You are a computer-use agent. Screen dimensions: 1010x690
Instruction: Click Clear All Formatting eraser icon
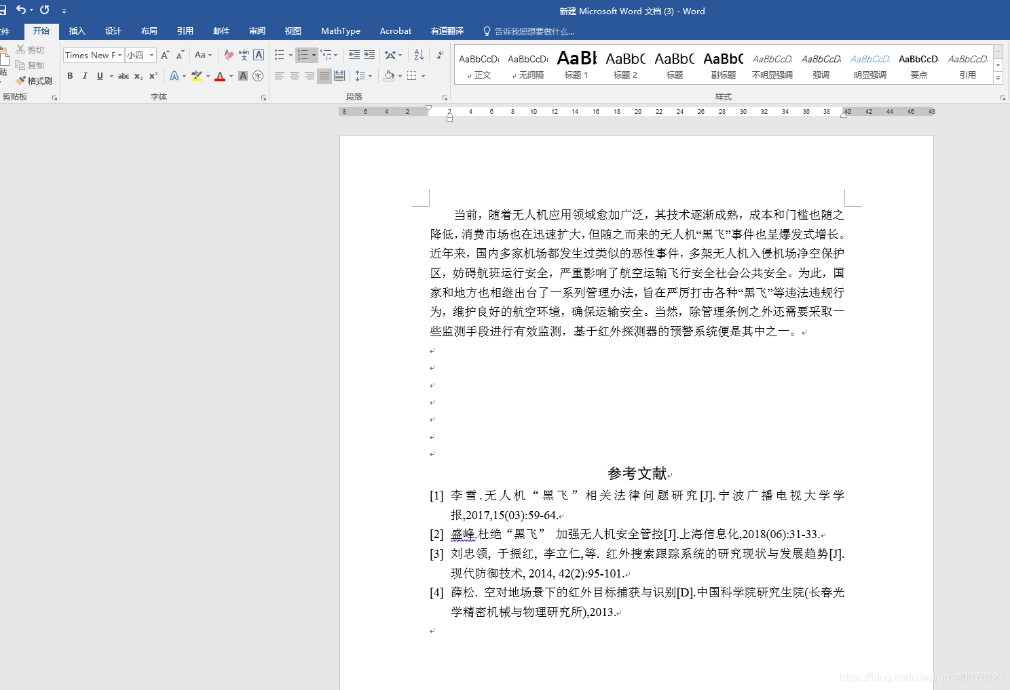coord(229,56)
